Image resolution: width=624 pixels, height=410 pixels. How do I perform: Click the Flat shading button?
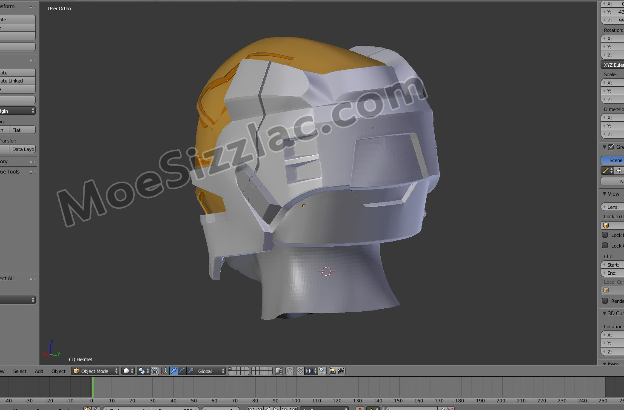[22, 130]
